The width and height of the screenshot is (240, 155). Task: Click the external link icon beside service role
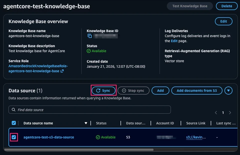[x=62, y=71]
